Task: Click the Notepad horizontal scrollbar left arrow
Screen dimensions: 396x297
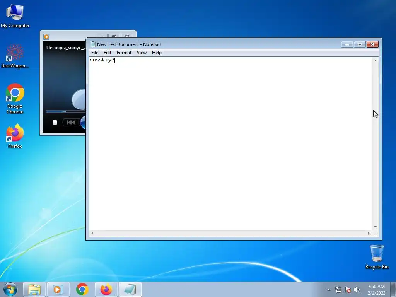Action: pyautogui.click(x=92, y=233)
